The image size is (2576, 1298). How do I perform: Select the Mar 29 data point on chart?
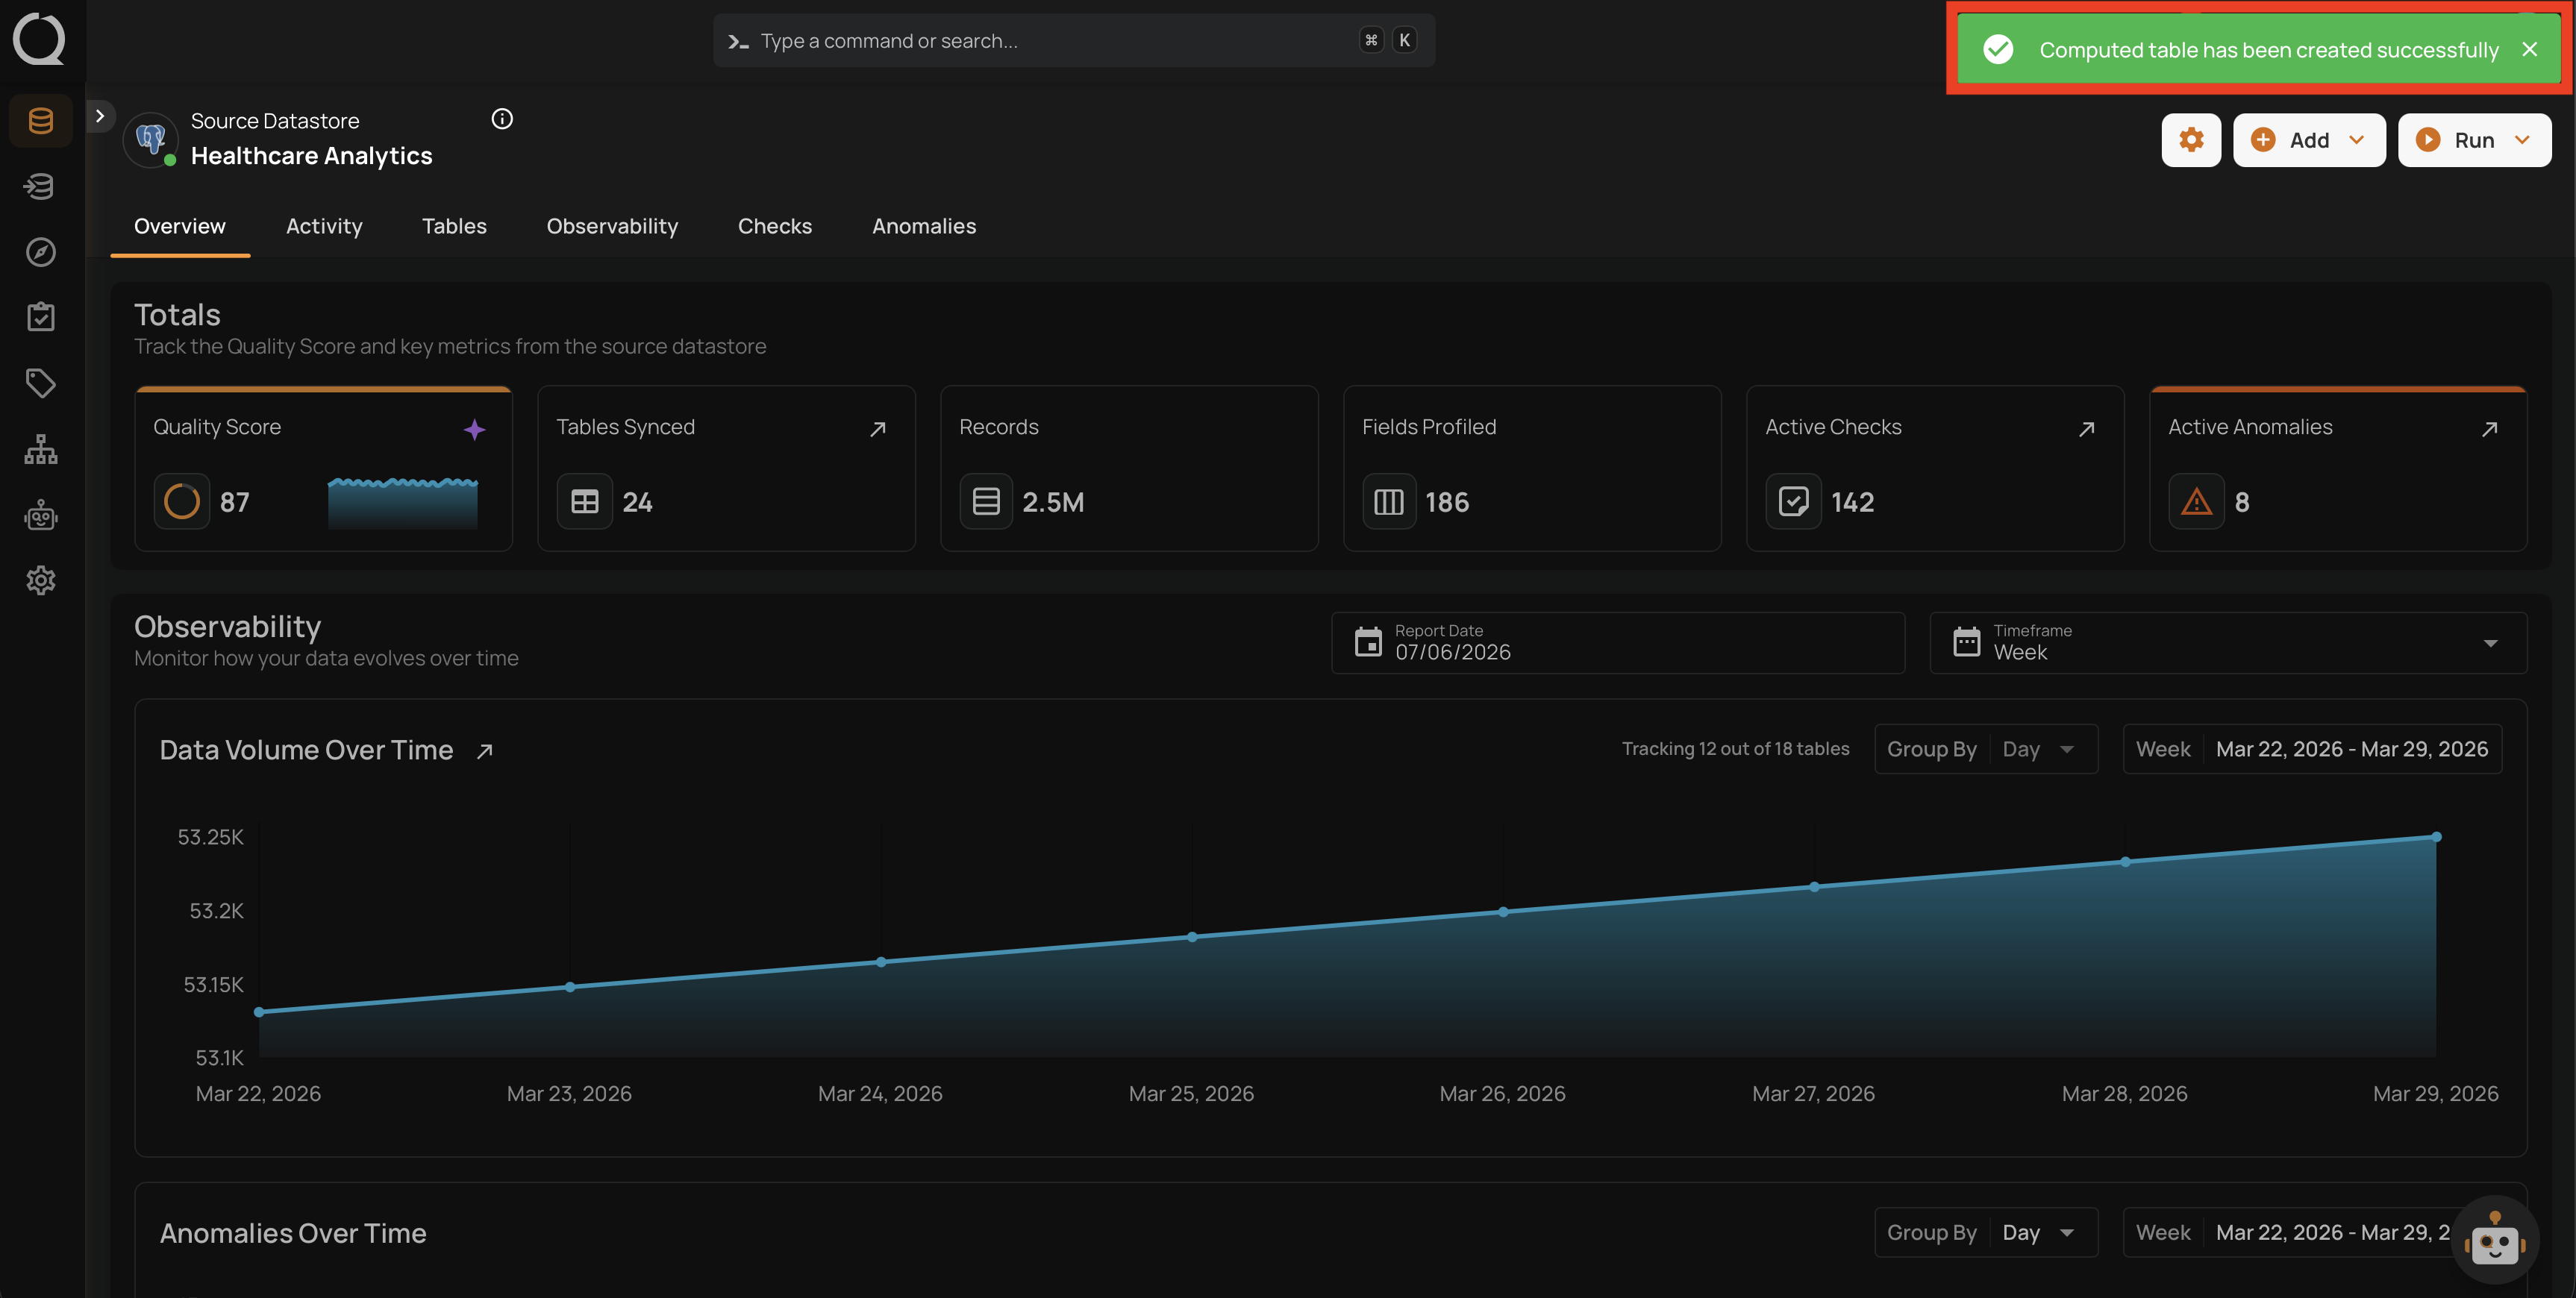pyautogui.click(x=2436, y=837)
